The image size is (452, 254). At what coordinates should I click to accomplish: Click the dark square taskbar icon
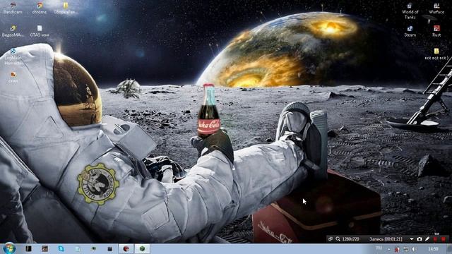point(110,248)
